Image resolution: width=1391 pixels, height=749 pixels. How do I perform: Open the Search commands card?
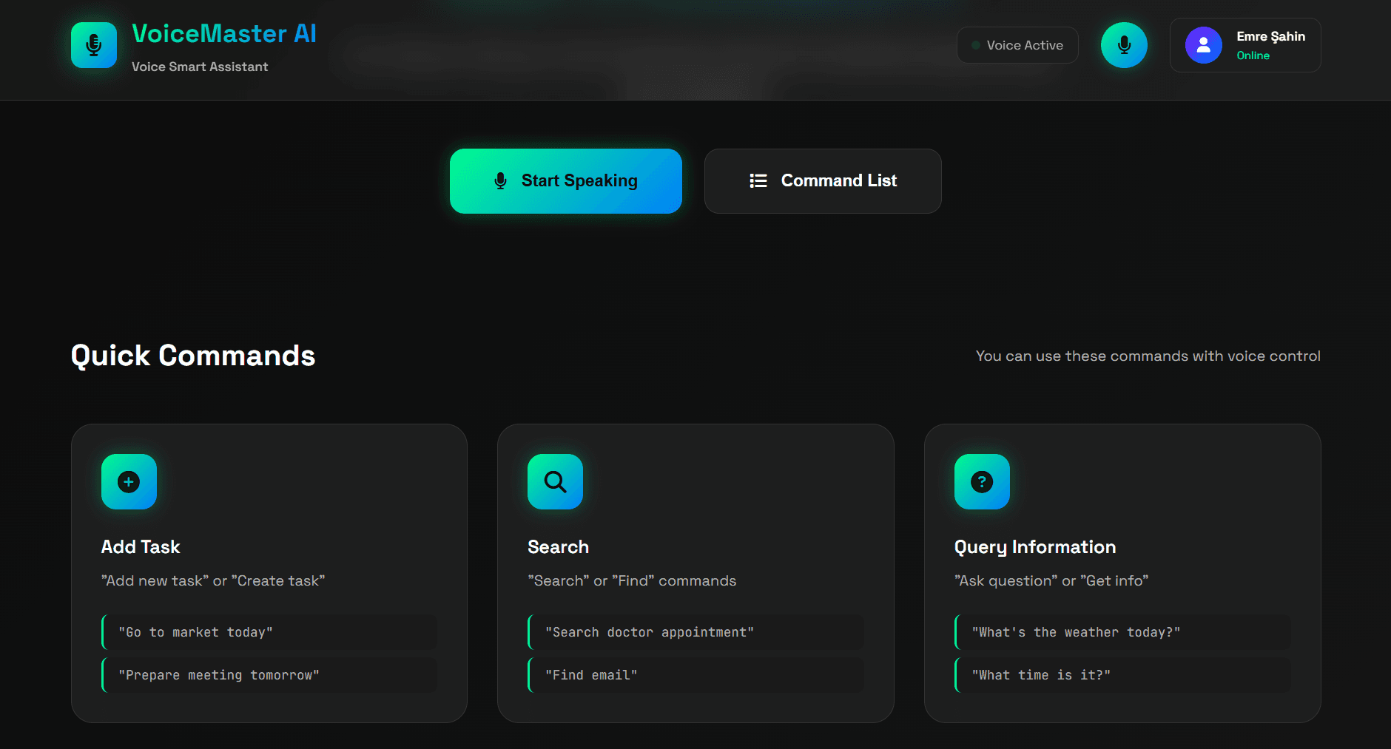(x=695, y=573)
